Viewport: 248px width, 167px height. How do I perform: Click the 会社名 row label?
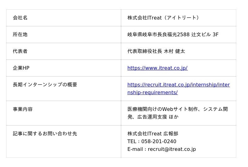(x=20, y=18)
